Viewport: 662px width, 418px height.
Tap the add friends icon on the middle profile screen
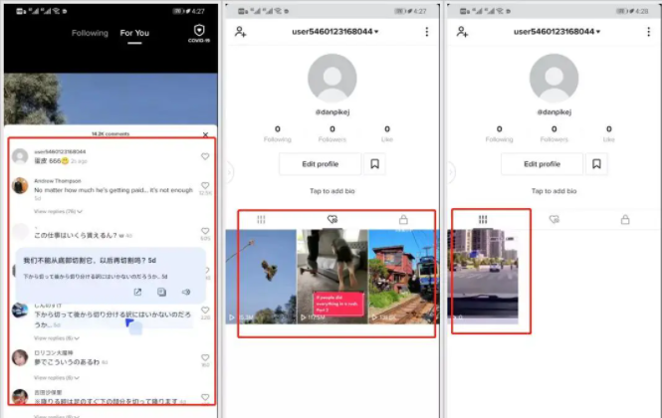coord(241,32)
